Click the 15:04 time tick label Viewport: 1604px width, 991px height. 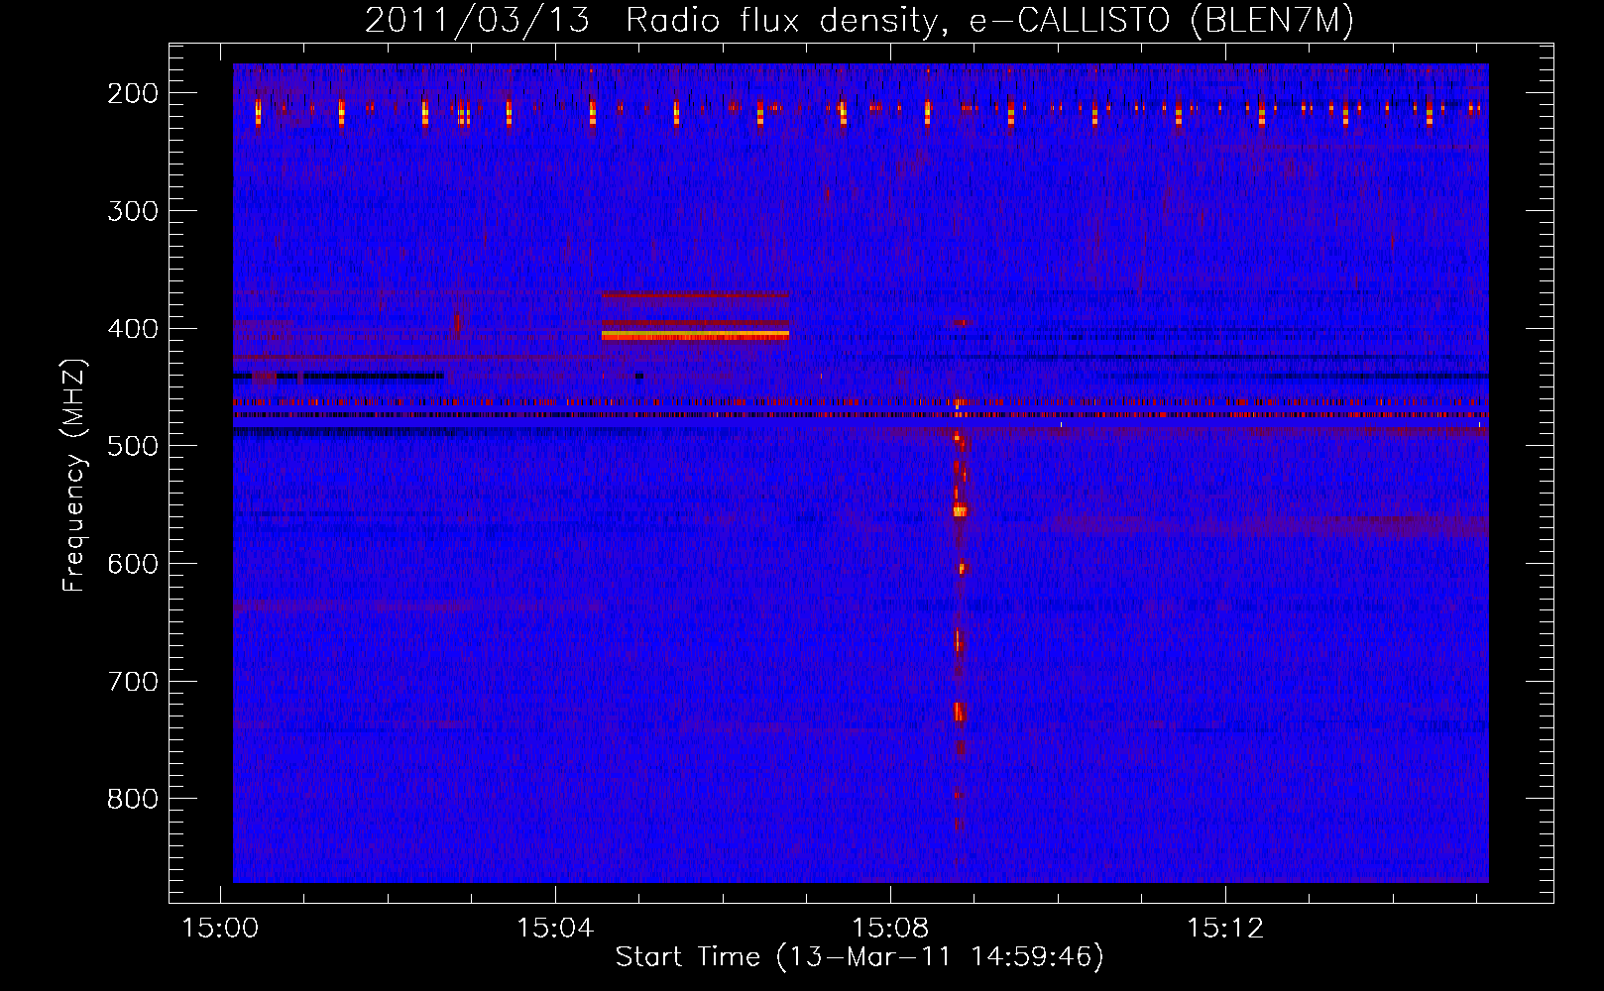tap(555, 929)
